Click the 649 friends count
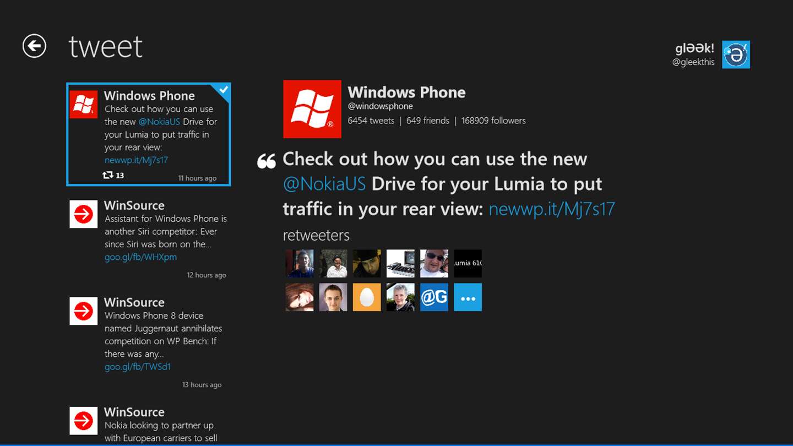Viewport: 793px width, 446px height. [428, 121]
